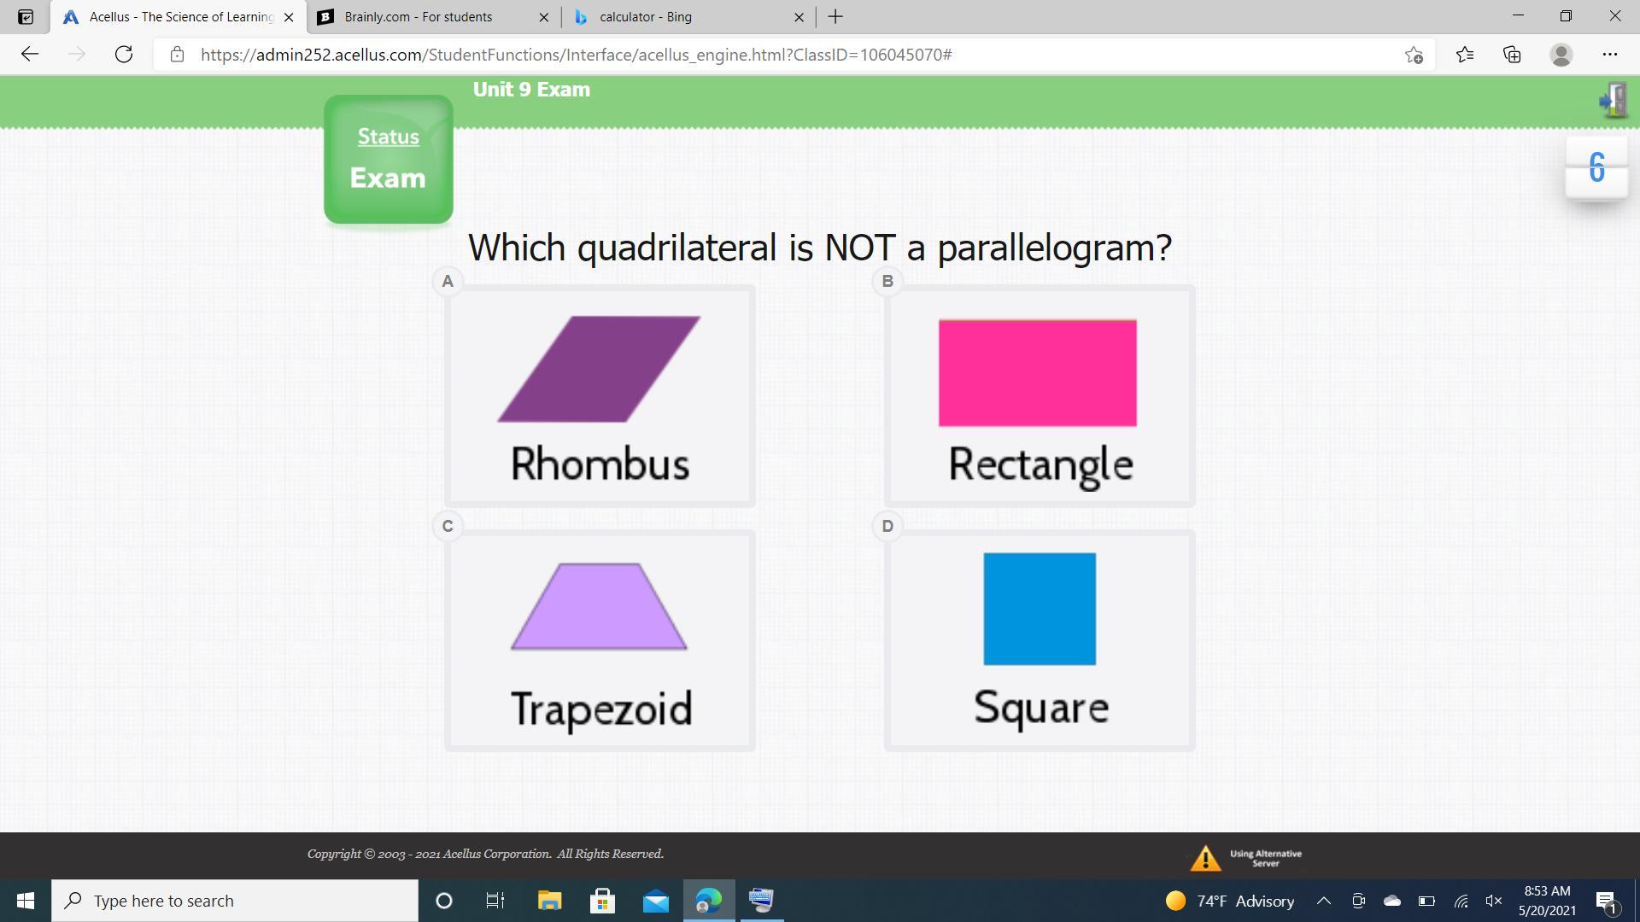Open the favorites list button

(x=1464, y=55)
